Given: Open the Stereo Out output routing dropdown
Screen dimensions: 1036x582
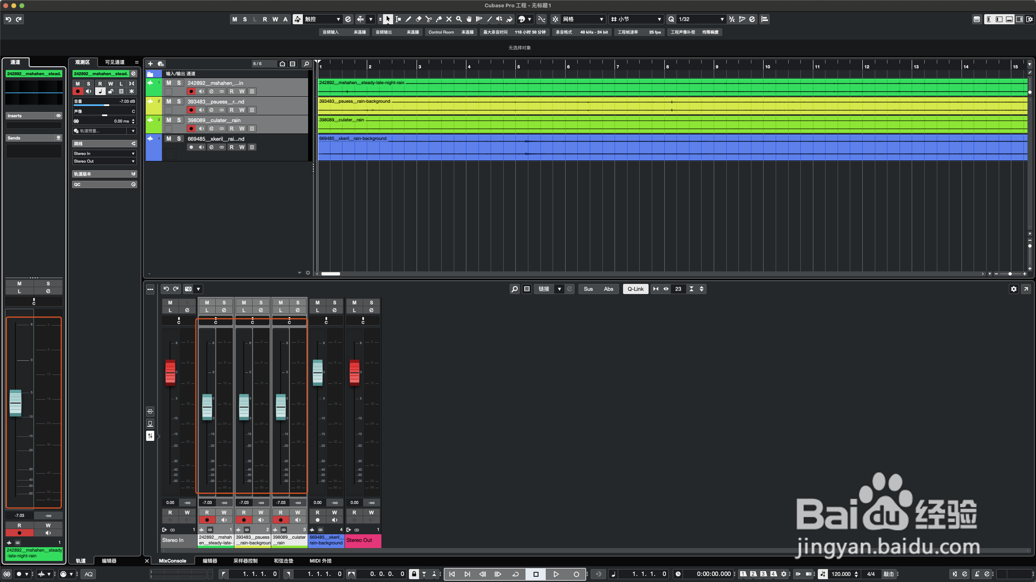Looking at the screenshot, I should tap(104, 161).
